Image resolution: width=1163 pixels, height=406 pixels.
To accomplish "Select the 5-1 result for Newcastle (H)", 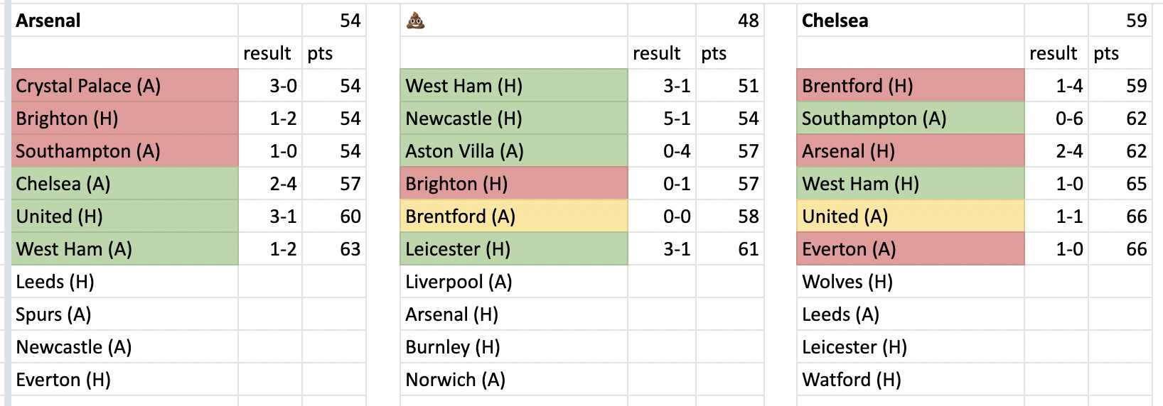I will coord(661,119).
